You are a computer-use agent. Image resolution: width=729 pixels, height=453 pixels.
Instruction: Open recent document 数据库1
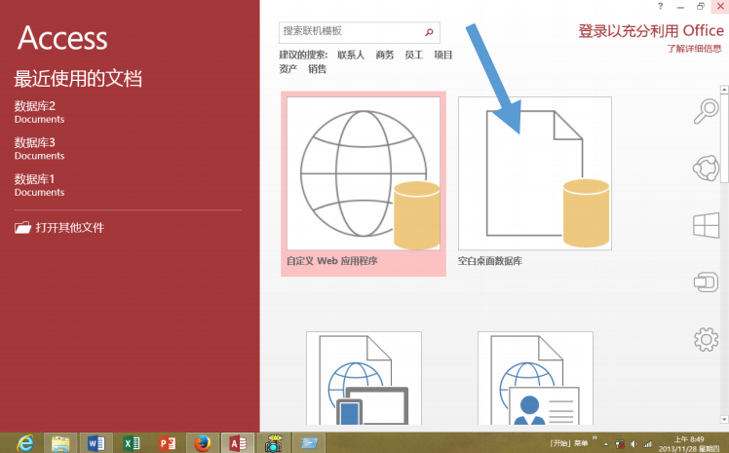click(x=40, y=185)
